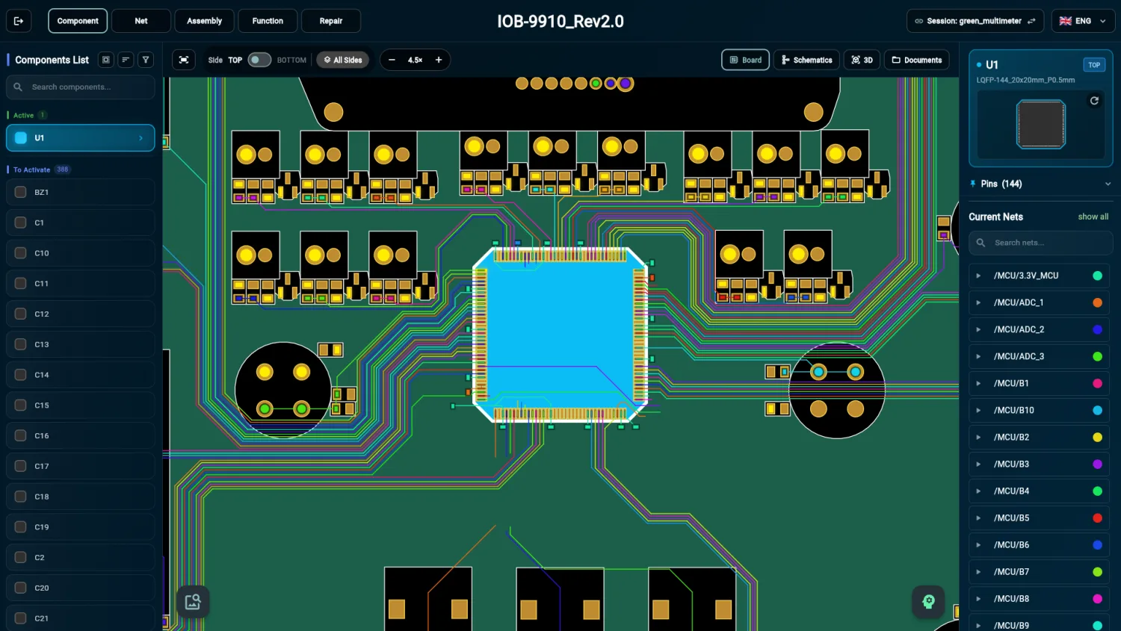Zoom in with the plus icon

(439, 60)
